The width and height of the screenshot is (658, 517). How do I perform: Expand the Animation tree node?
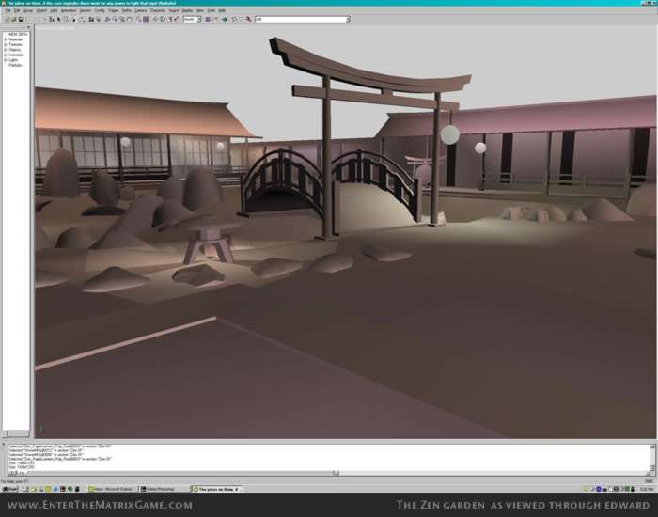click(x=6, y=55)
